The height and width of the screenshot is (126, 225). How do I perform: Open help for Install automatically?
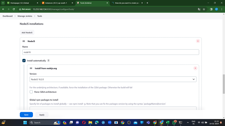(49, 61)
